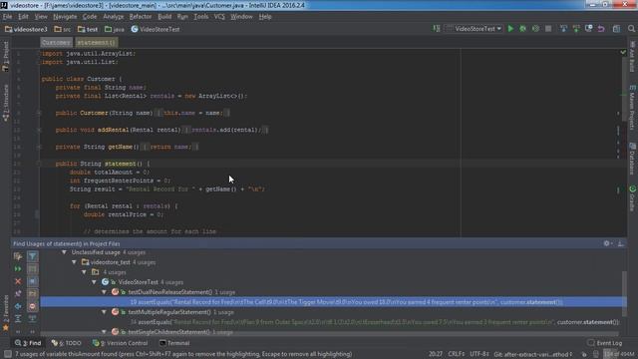This screenshot has height=359, width=638.
Task: Open Project Structure icon in toolbar
Action: 616,29
